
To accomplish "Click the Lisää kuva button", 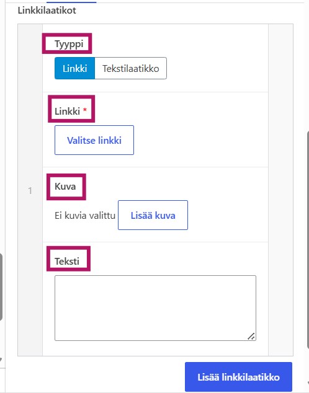I will (x=153, y=215).
